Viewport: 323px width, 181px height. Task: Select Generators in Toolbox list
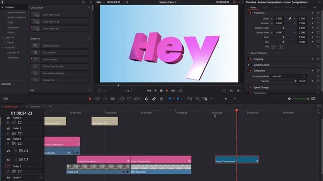click(13, 27)
